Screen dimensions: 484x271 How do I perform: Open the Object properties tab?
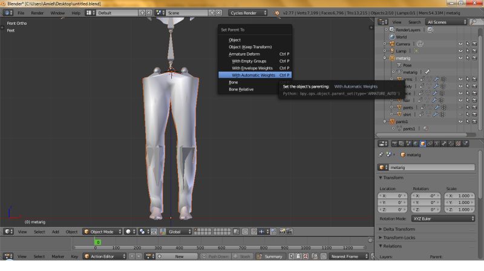(x=423, y=144)
